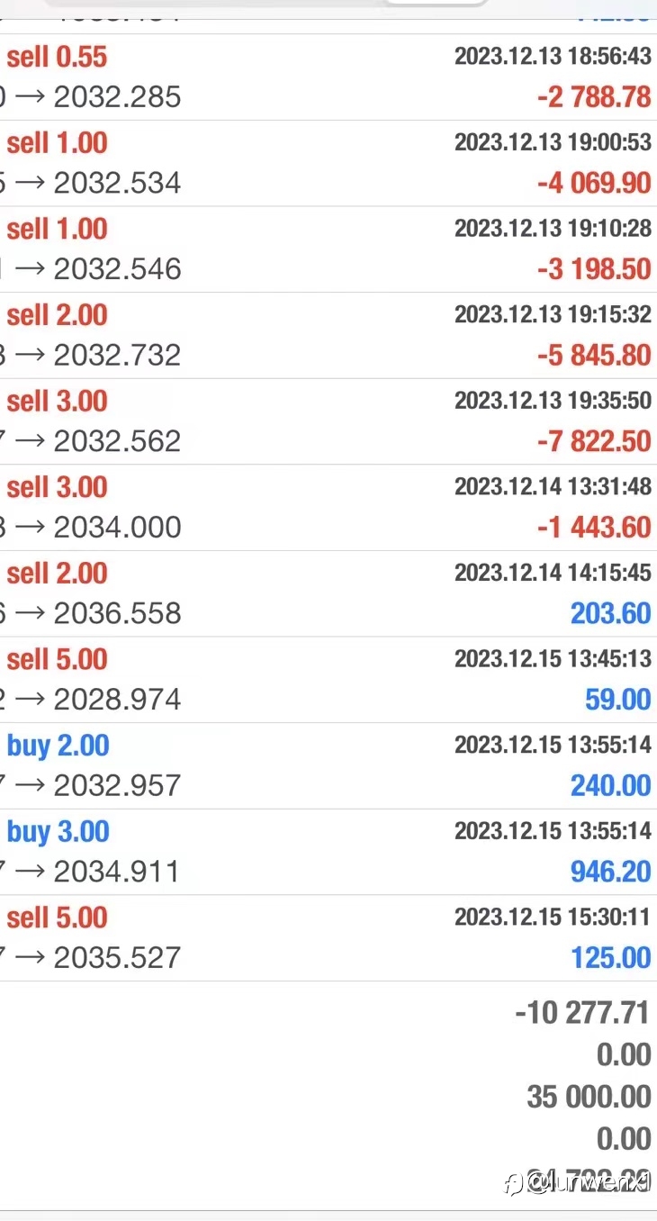The width and height of the screenshot is (657, 1221).
Task: Tap the total profit figure -10 277.71
Action: click(x=582, y=1013)
